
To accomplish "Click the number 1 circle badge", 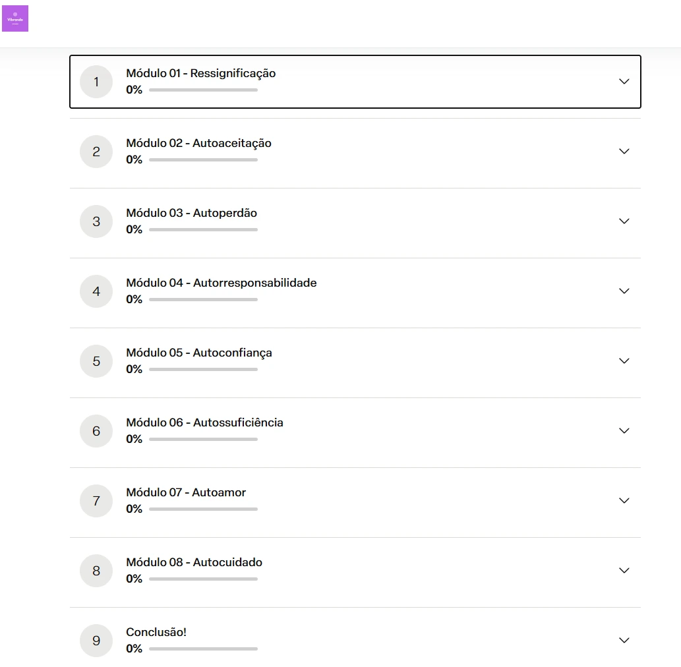I will click(x=96, y=82).
